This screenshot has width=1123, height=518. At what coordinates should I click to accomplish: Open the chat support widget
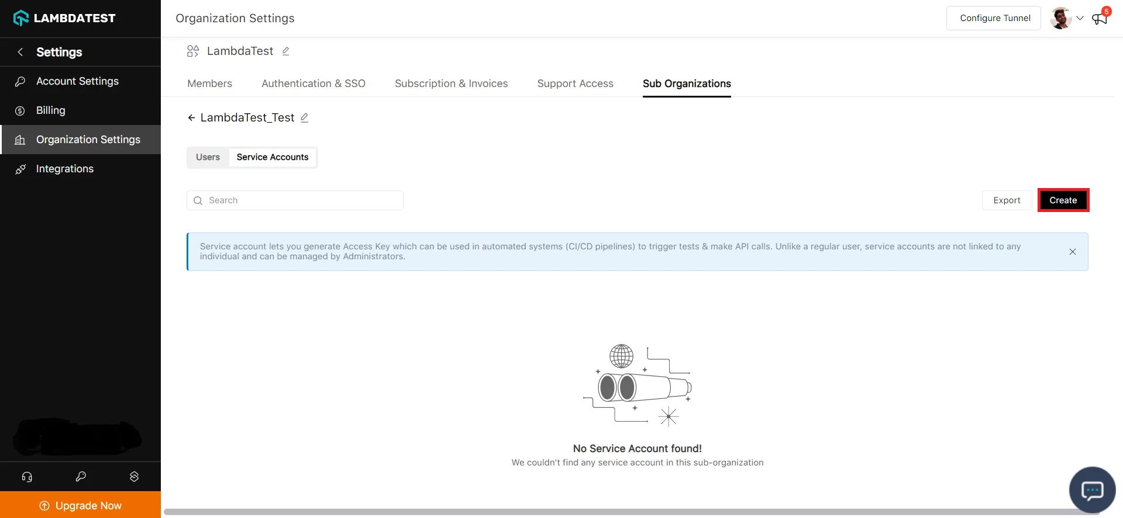(1091, 489)
